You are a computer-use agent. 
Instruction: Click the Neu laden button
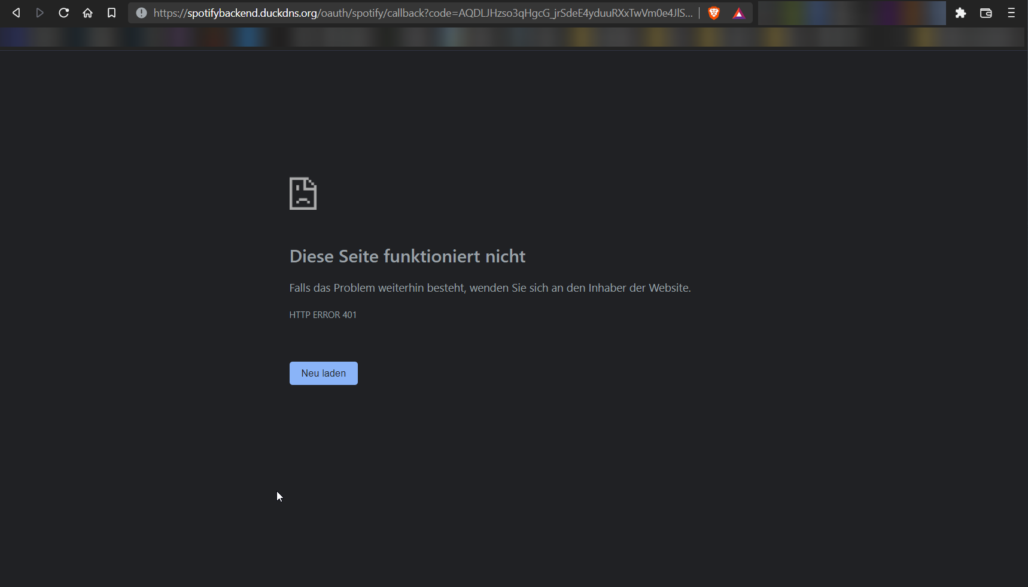click(x=323, y=373)
